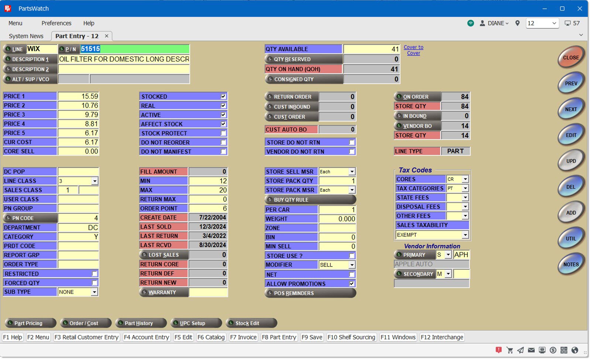Enable the STOCK PROTECT checkbox
Viewport: 590px width, 359px height.
tap(223, 133)
